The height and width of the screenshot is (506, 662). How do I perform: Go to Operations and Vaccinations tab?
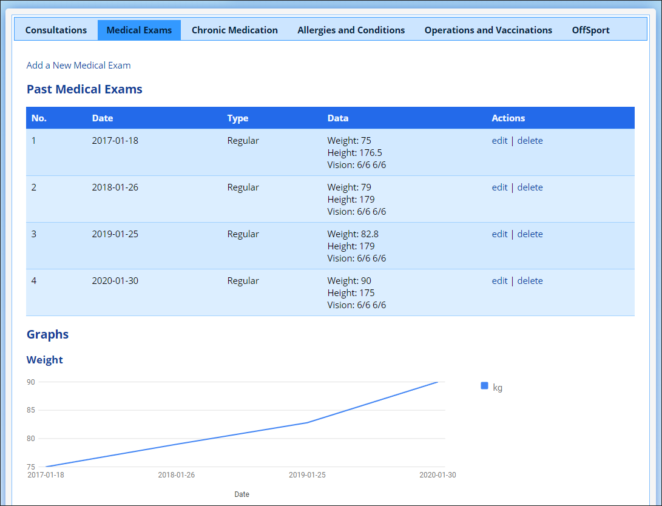[x=488, y=30]
